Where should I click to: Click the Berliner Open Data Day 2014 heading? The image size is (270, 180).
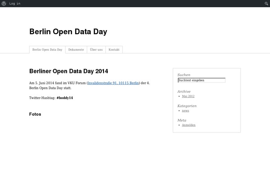tap(69, 71)
